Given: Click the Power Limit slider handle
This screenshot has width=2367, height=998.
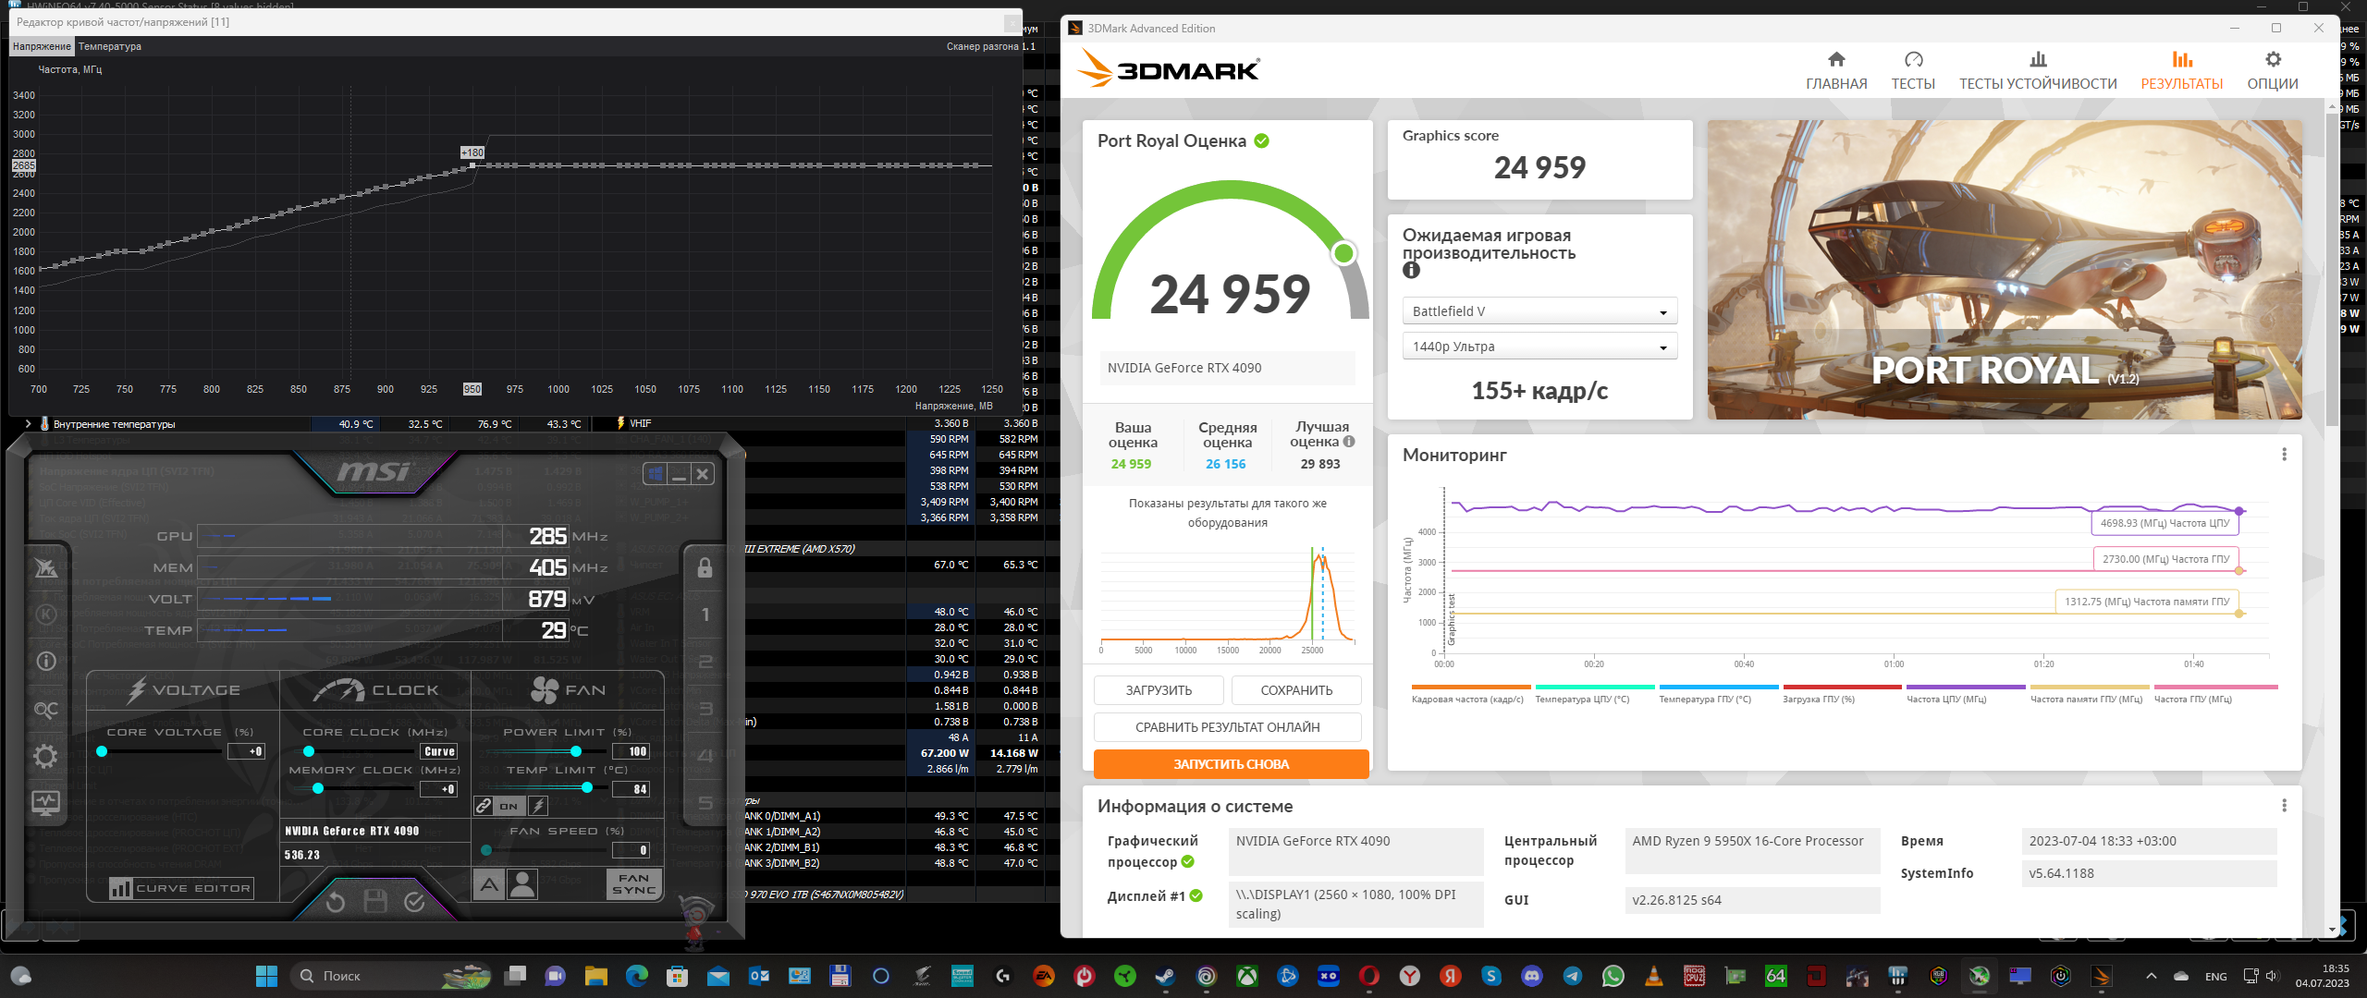Looking at the screenshot, I should [576, 751].
